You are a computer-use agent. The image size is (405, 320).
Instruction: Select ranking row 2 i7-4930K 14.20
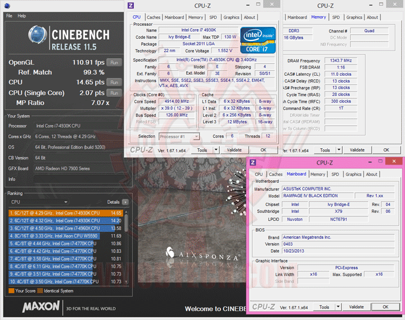pyautogui.click(x=66, y=221)
